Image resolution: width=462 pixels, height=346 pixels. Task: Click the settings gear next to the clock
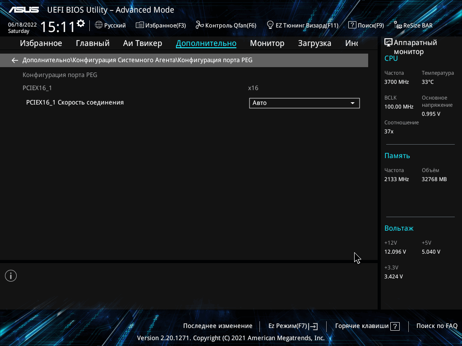(x=81, y=23)
